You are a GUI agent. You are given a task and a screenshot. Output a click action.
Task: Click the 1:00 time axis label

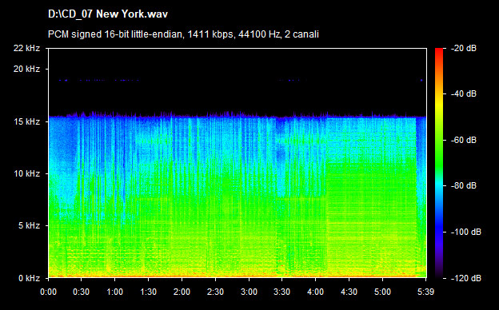click(115, 292)
